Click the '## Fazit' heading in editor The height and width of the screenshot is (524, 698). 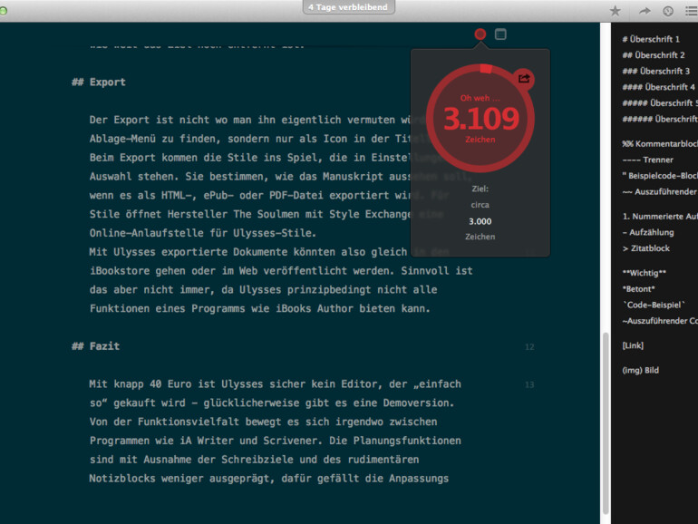(96, 346)
